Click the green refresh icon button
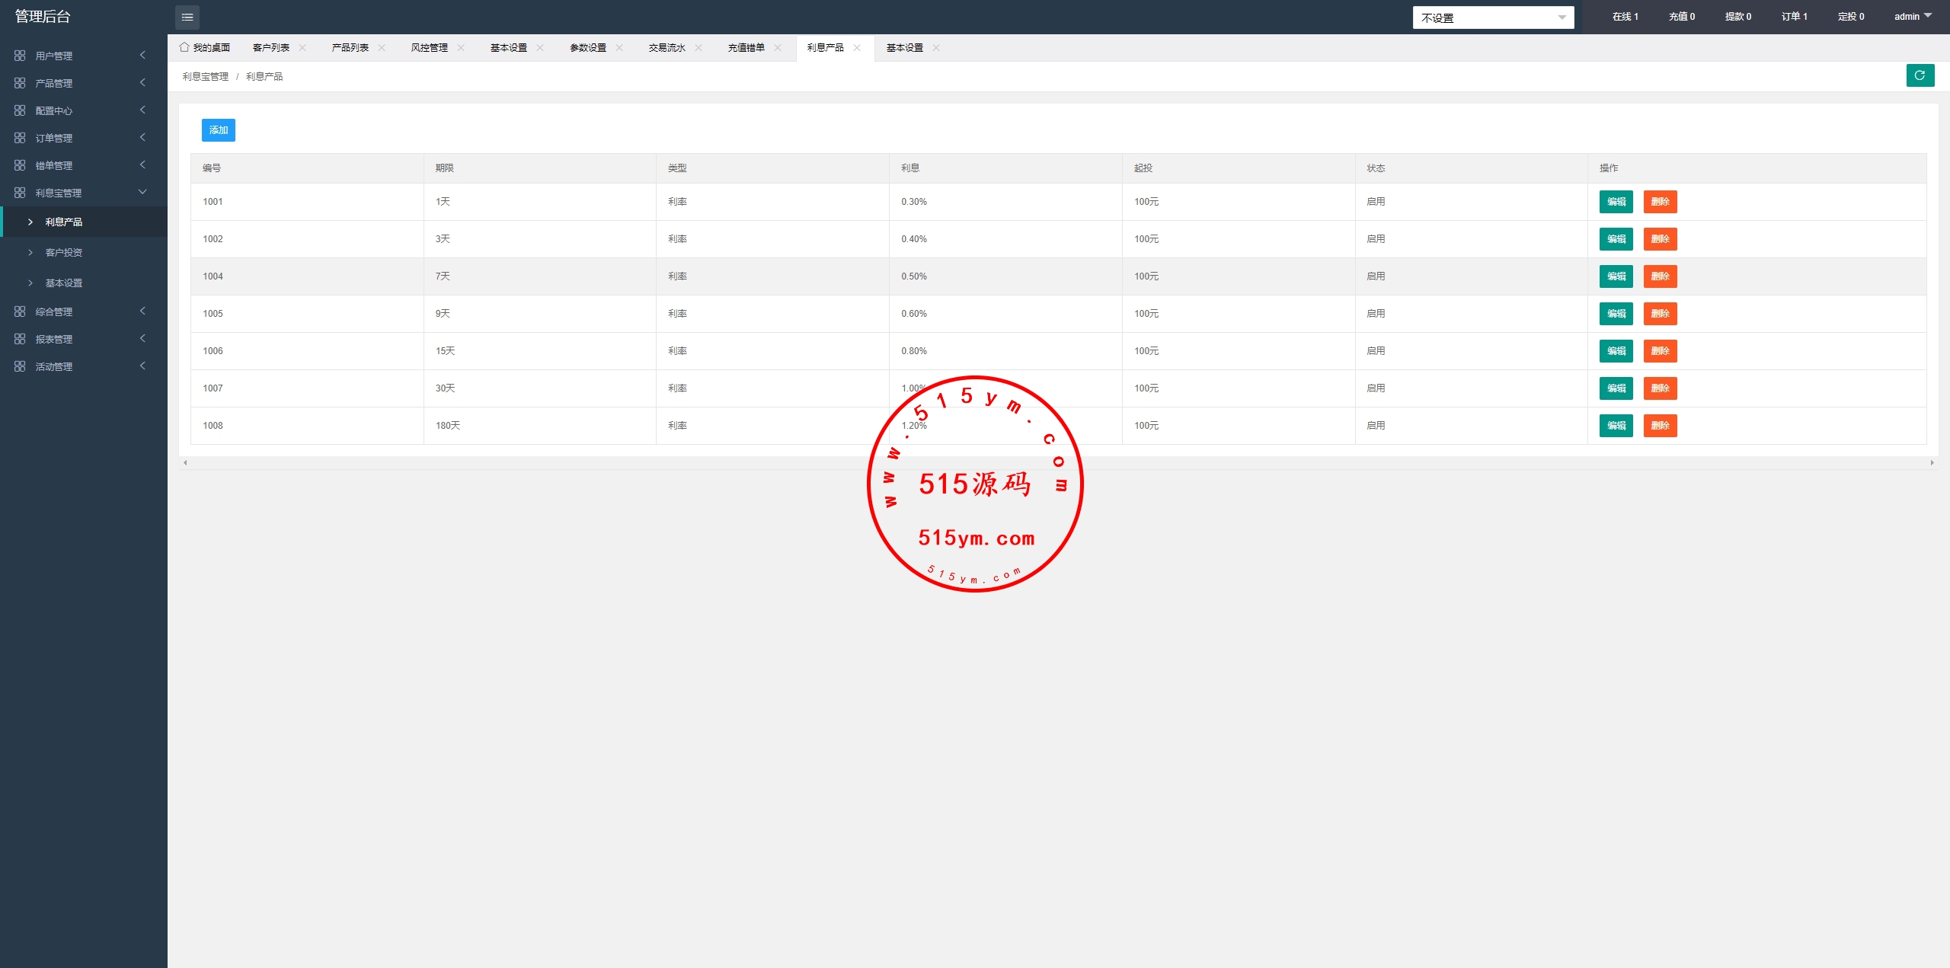Viewport: 1950px width, 968px height. 1920,75
